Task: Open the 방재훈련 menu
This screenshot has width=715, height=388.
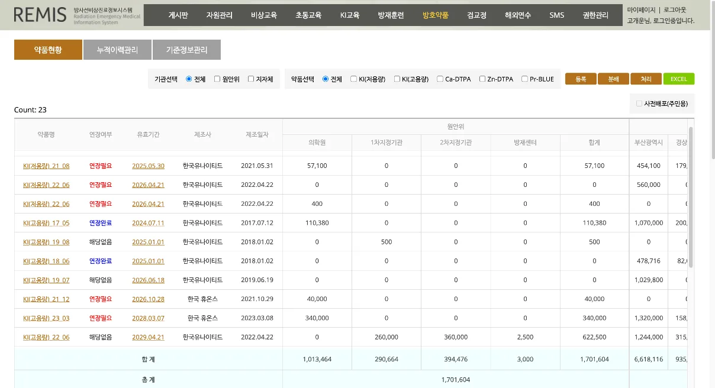Action: [391, 15]
